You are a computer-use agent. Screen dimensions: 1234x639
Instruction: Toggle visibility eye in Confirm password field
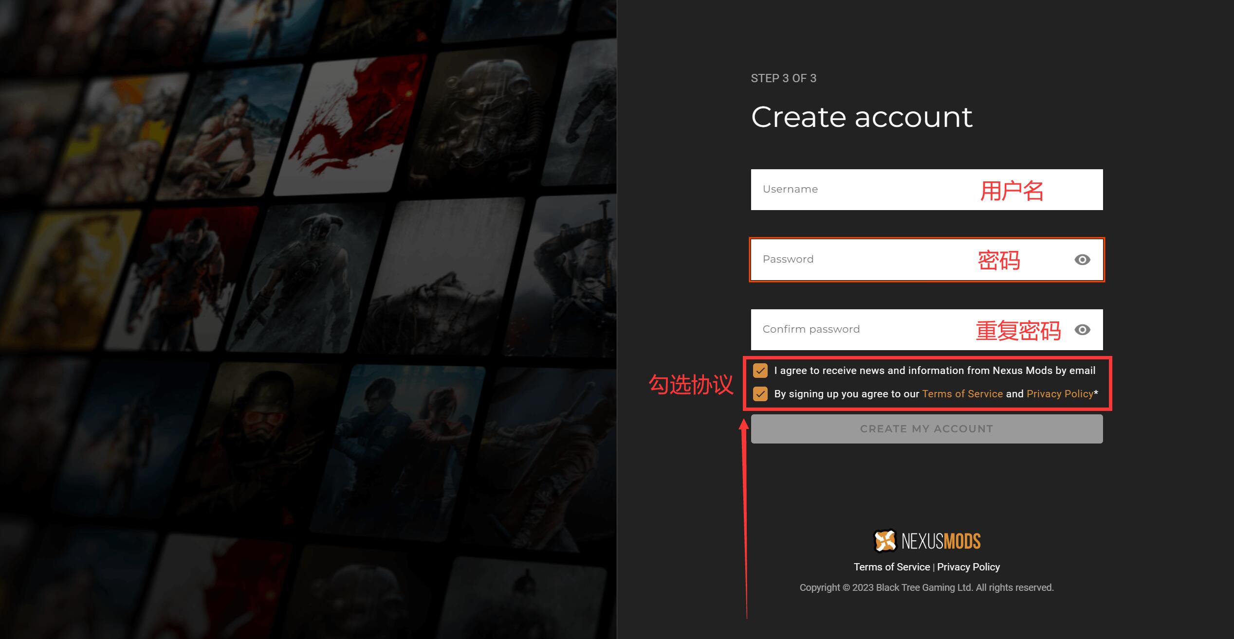pyautogui.click(x=1082, y=330)
